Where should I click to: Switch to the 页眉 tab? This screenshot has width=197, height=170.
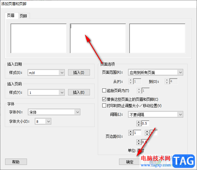12,16
